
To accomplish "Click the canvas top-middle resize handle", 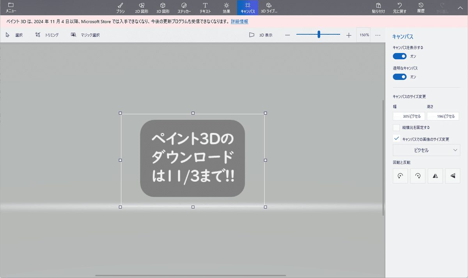I will coord(193,113).
